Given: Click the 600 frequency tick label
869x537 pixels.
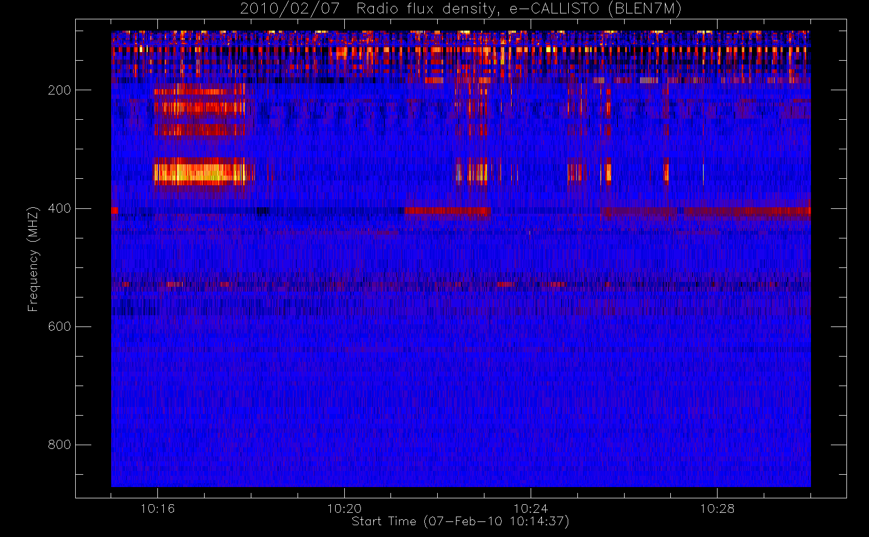Looking at the screenshot, I should (59, 326).
